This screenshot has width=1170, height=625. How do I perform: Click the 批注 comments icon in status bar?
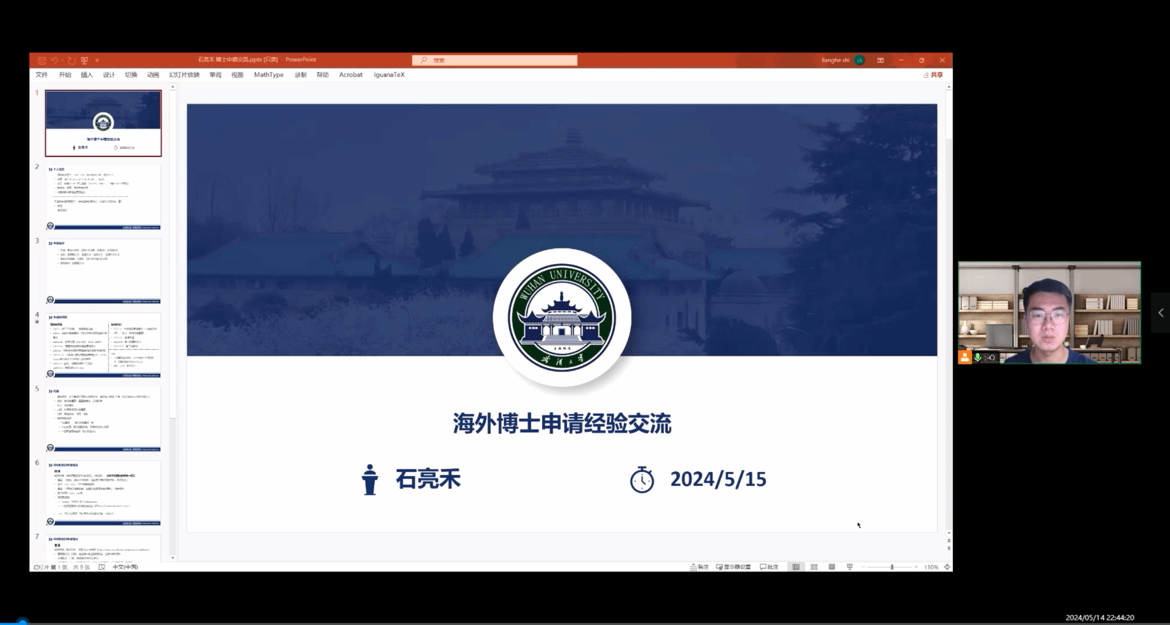click(769, 567)
